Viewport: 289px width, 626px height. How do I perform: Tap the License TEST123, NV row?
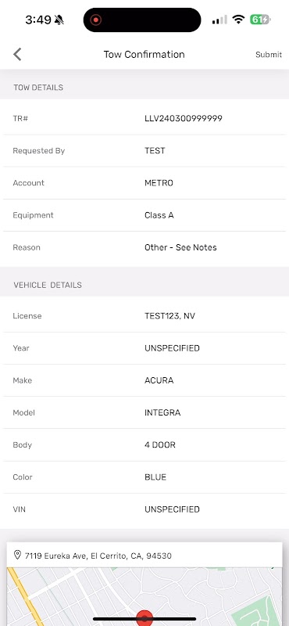click(x=144, y=316)
